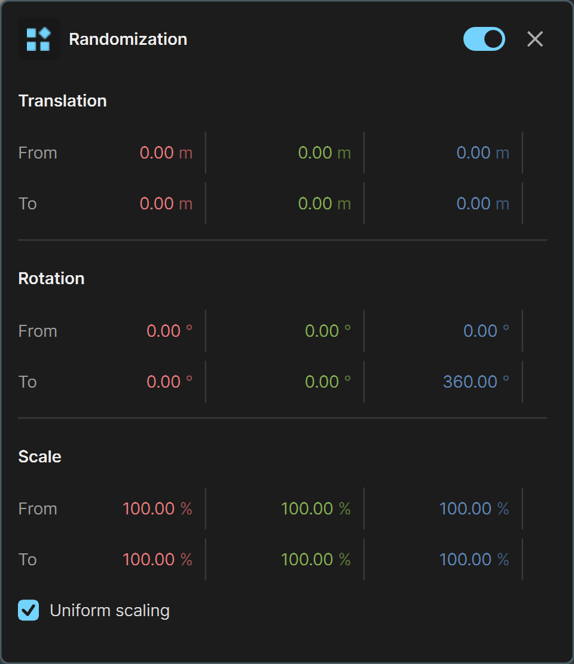Click the Uniform scaling label

coord(109,611)
